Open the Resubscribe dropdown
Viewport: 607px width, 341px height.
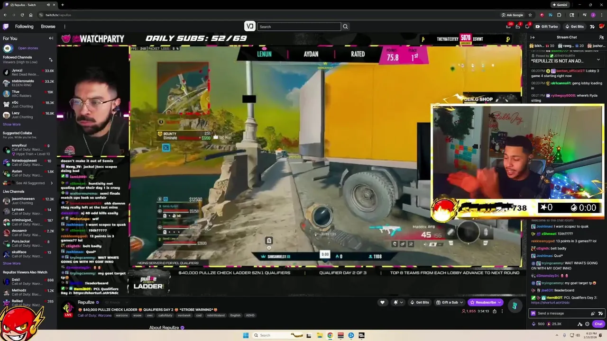tap(486, 302)
